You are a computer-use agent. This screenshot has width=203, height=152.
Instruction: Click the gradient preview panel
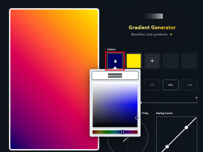(54, 79)
